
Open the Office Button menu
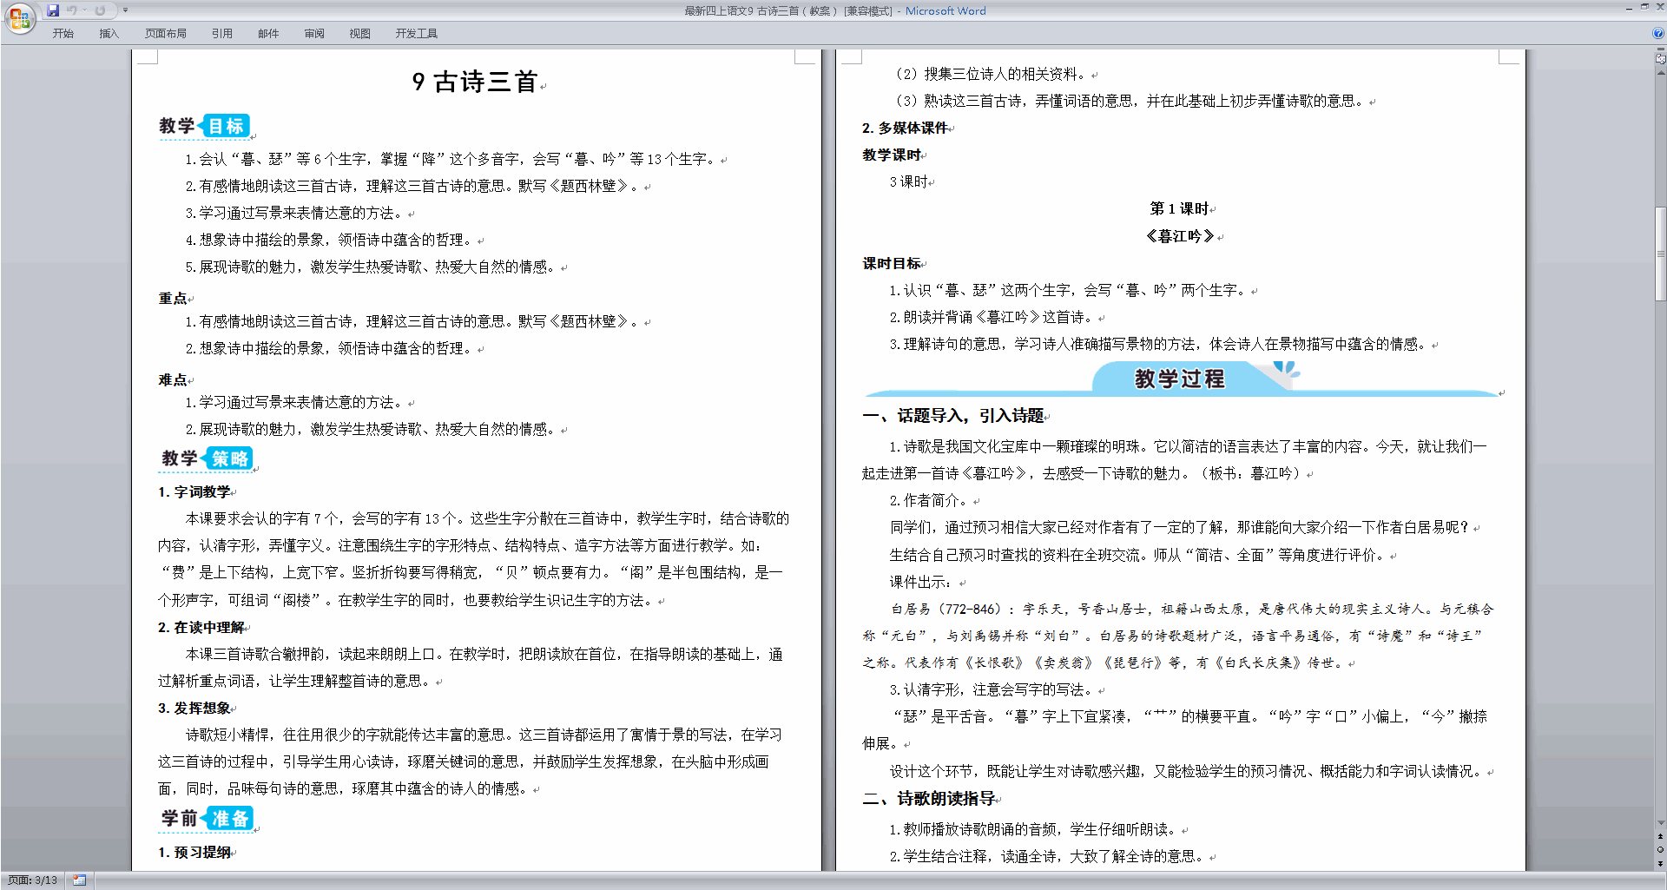click(19, 17)
